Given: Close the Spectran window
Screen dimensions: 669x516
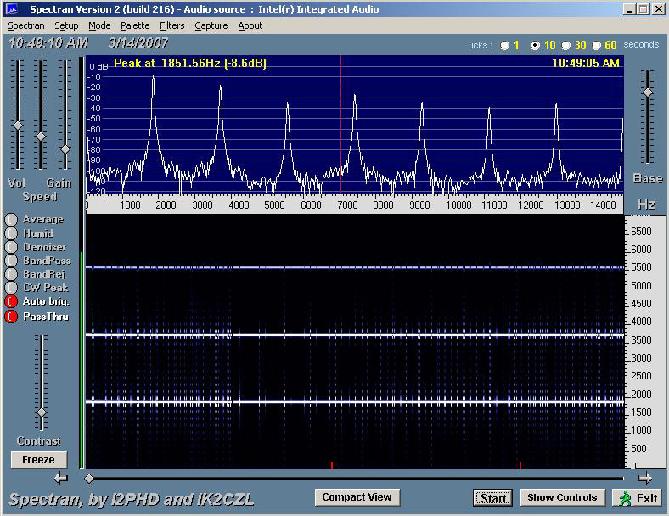Looking at the screenshot, I should coord(659,9).
